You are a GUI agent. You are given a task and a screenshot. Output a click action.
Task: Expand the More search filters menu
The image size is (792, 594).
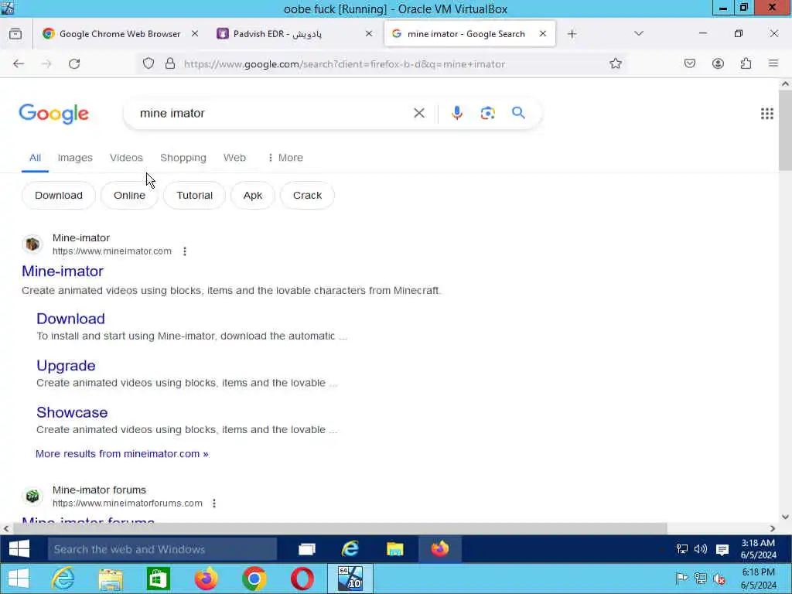coord(285,158)
